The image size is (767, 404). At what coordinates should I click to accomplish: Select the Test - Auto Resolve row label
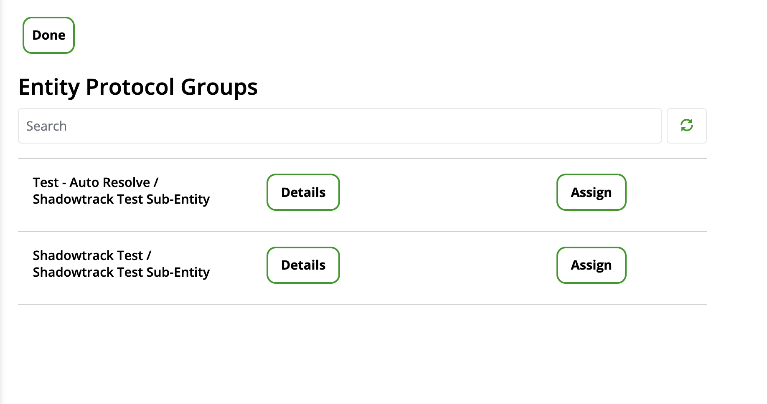(95, 183)
